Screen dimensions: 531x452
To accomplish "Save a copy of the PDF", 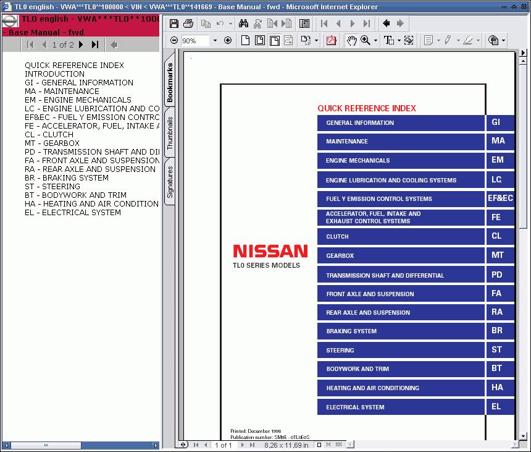I will click(174, 23).
